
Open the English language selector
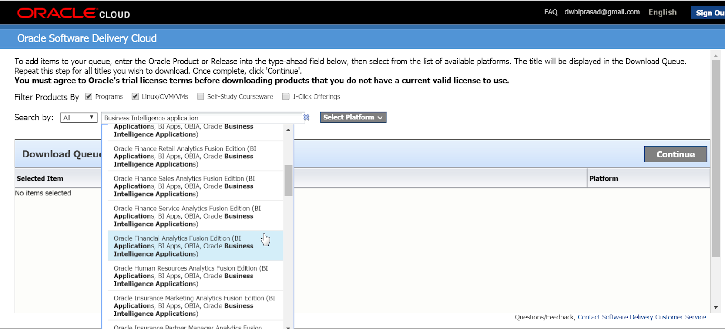tap(662, 12)
